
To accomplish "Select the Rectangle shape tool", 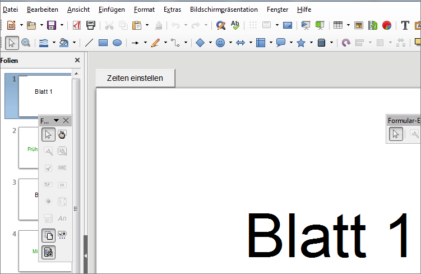I will click(103, 43).
